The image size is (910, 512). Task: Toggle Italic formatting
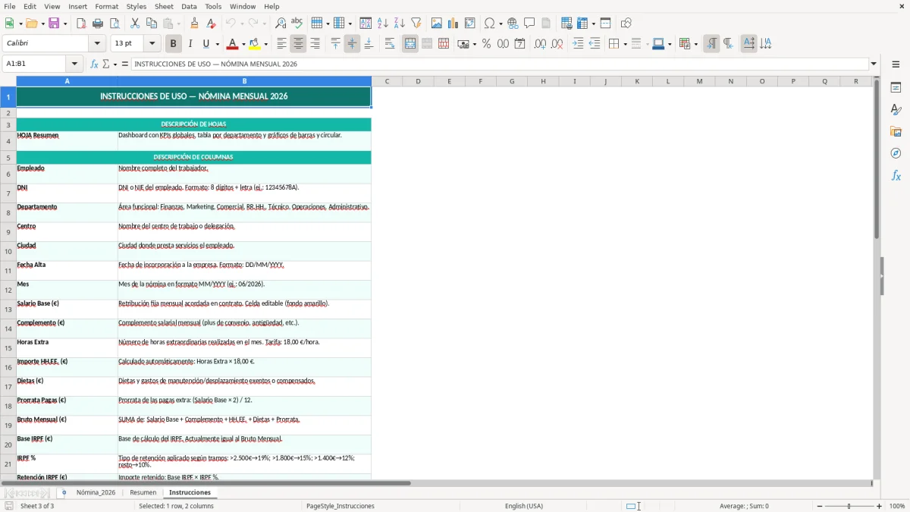[190, 44]
